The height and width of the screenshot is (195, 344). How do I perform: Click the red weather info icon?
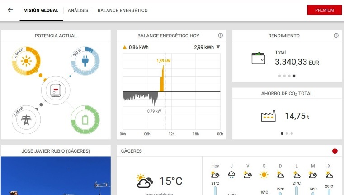[335, 151]
